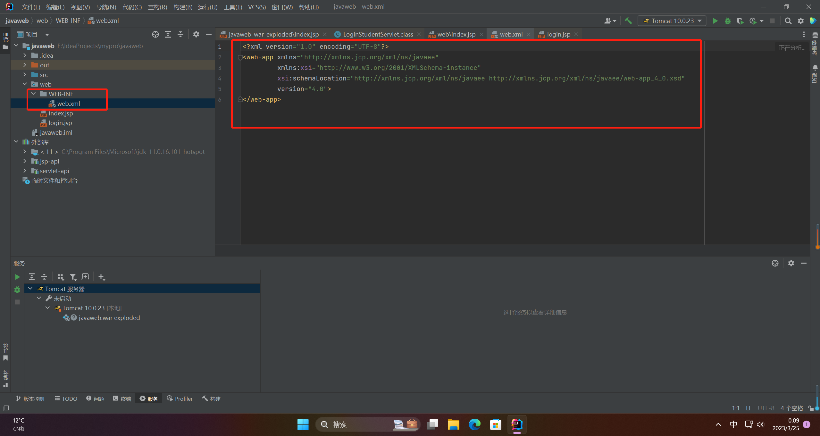Toggle the bottom-left tool window bars icon
This screenshot has width=820, height=436.
pyautogui.click(x=6, y=408)
